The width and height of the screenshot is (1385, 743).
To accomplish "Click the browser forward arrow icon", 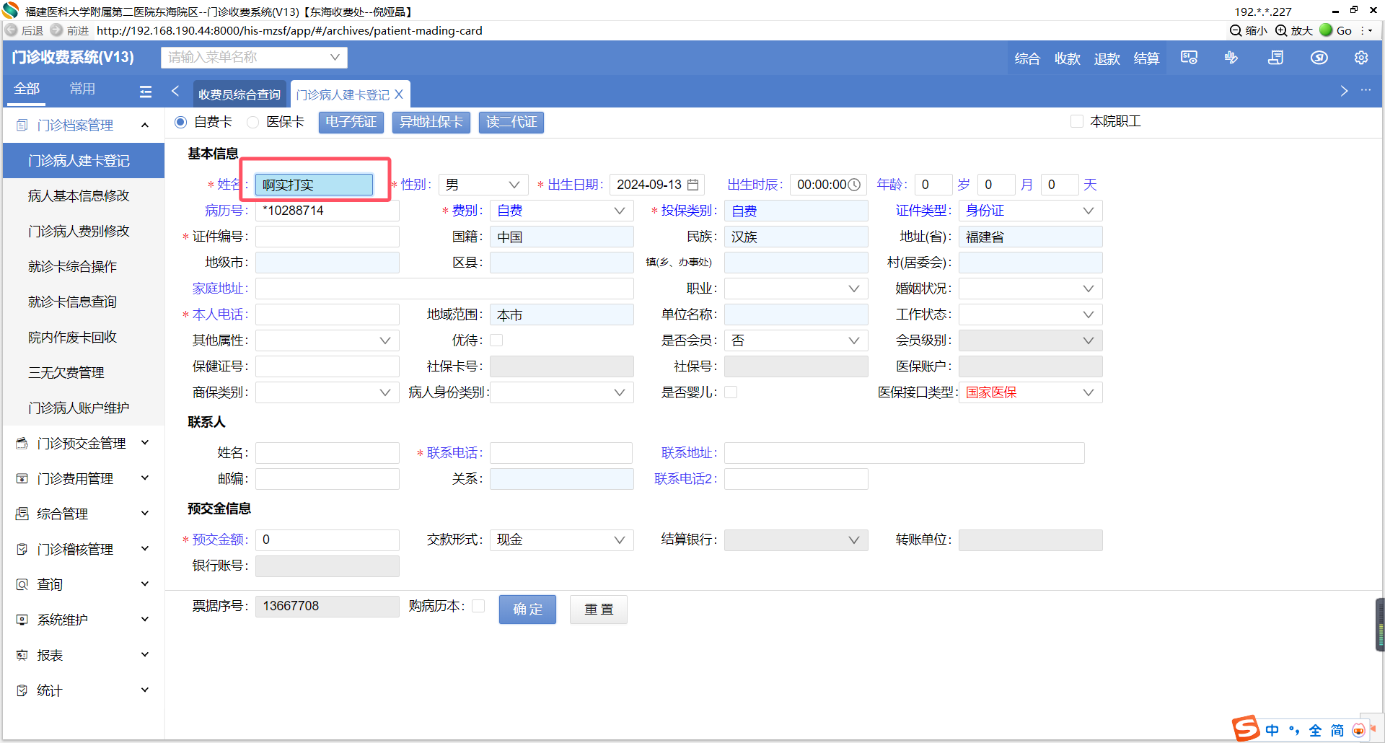I will (56, 30).
